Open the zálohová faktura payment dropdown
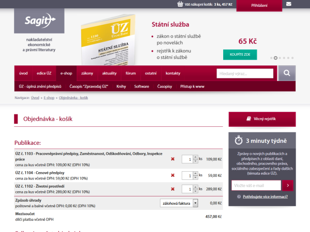The width and height of the screenshot is (310, 232). (179, 203)
